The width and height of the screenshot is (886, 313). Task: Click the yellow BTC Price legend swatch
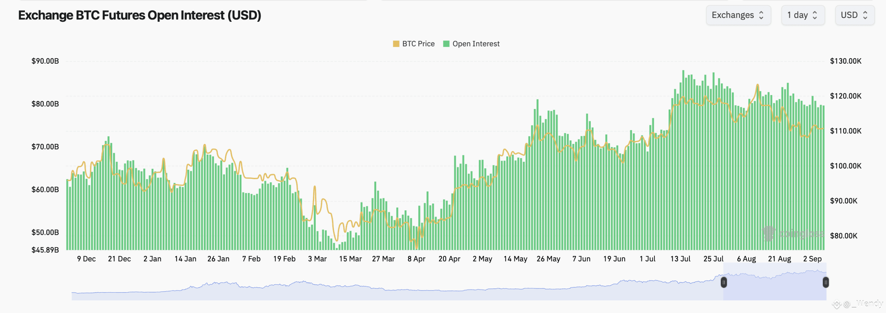point(396,44)
